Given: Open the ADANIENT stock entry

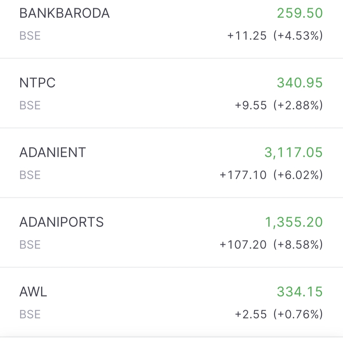Looking at the screenshot, I should tap(53, 153).
